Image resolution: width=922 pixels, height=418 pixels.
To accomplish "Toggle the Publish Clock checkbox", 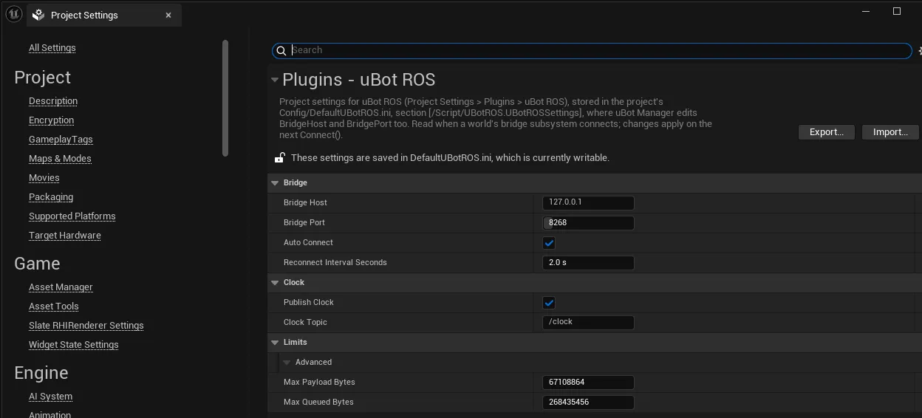I will 549,303.
